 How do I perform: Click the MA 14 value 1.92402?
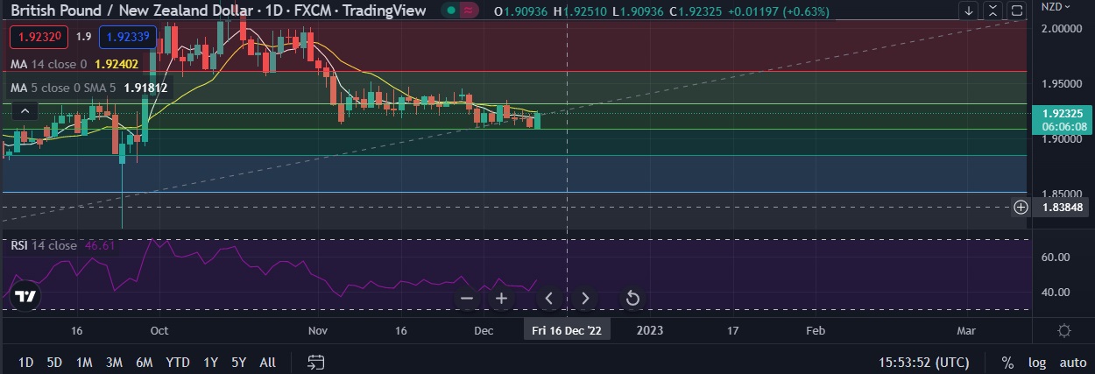pos(116,64)
